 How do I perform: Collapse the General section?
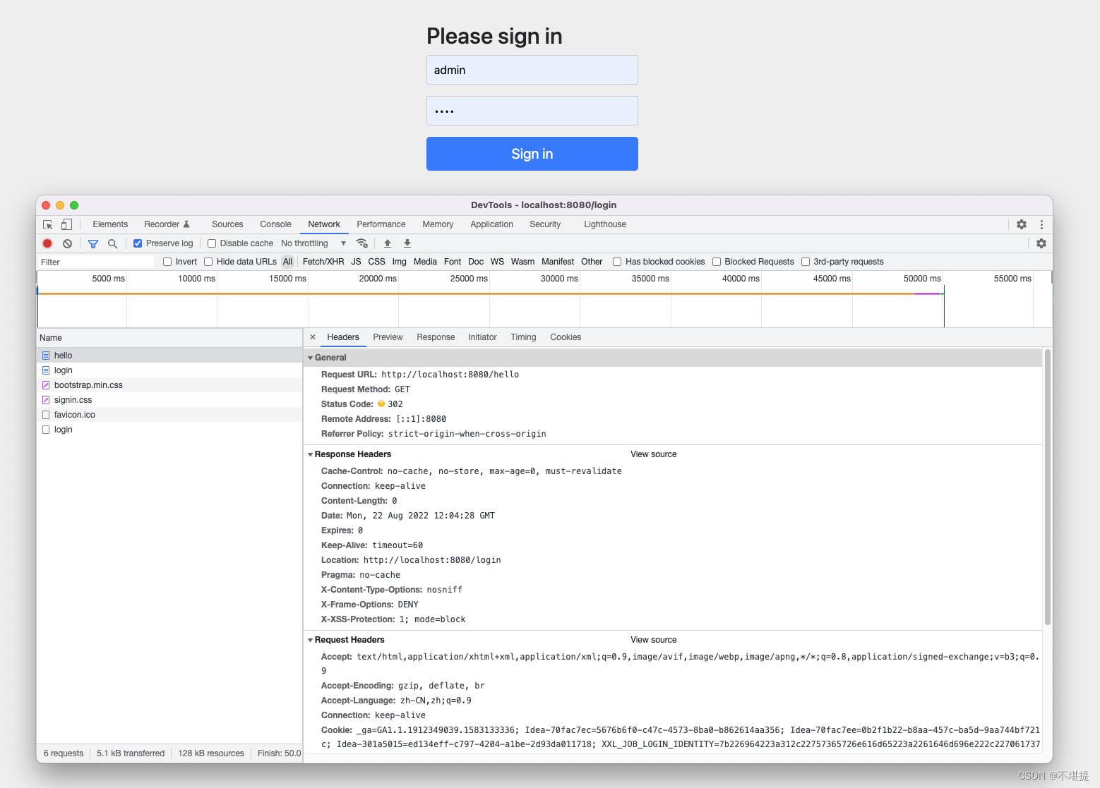(310, 358)
